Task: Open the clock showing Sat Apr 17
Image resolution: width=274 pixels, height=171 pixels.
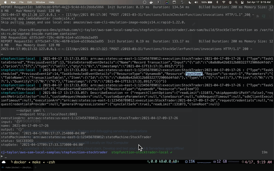Action: [x=258, y=2]
